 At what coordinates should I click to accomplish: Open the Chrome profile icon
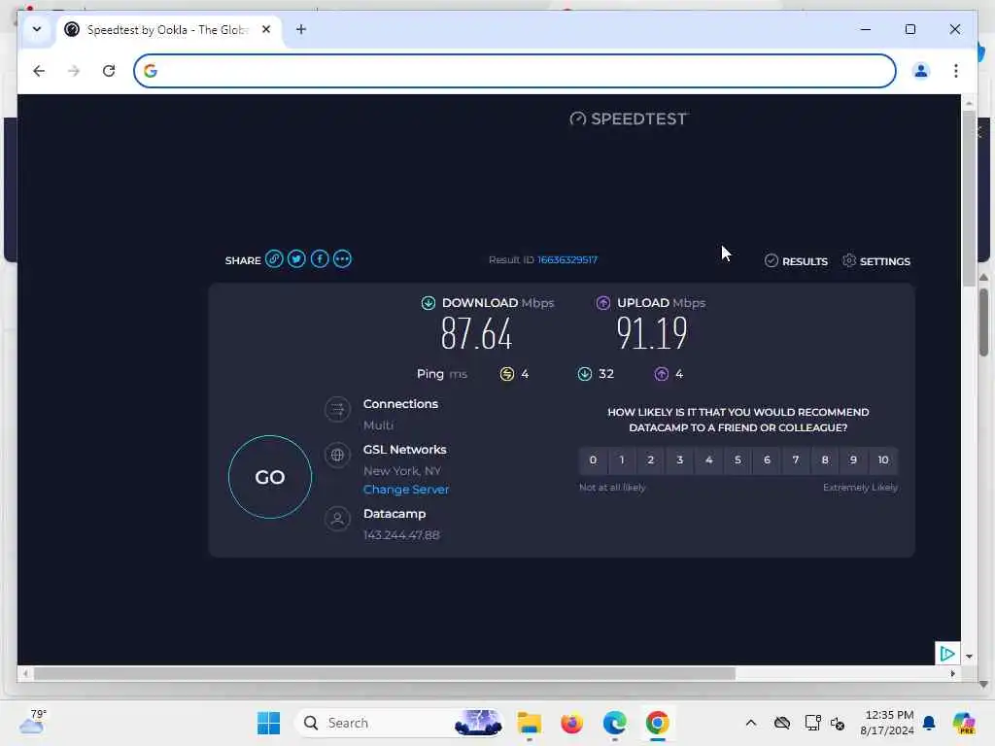click(x=921, y=70)
